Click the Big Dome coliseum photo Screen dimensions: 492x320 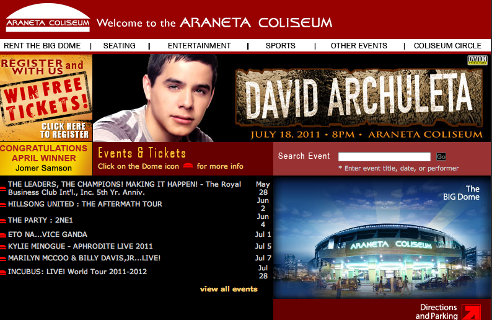(x=382, y=237)
